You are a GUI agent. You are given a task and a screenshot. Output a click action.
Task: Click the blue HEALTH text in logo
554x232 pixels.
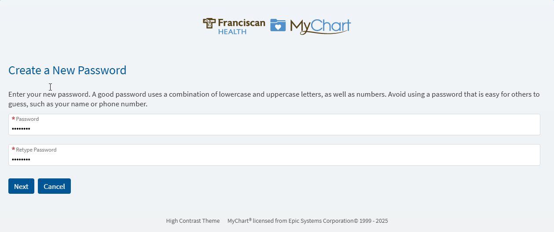click(232, 32)
